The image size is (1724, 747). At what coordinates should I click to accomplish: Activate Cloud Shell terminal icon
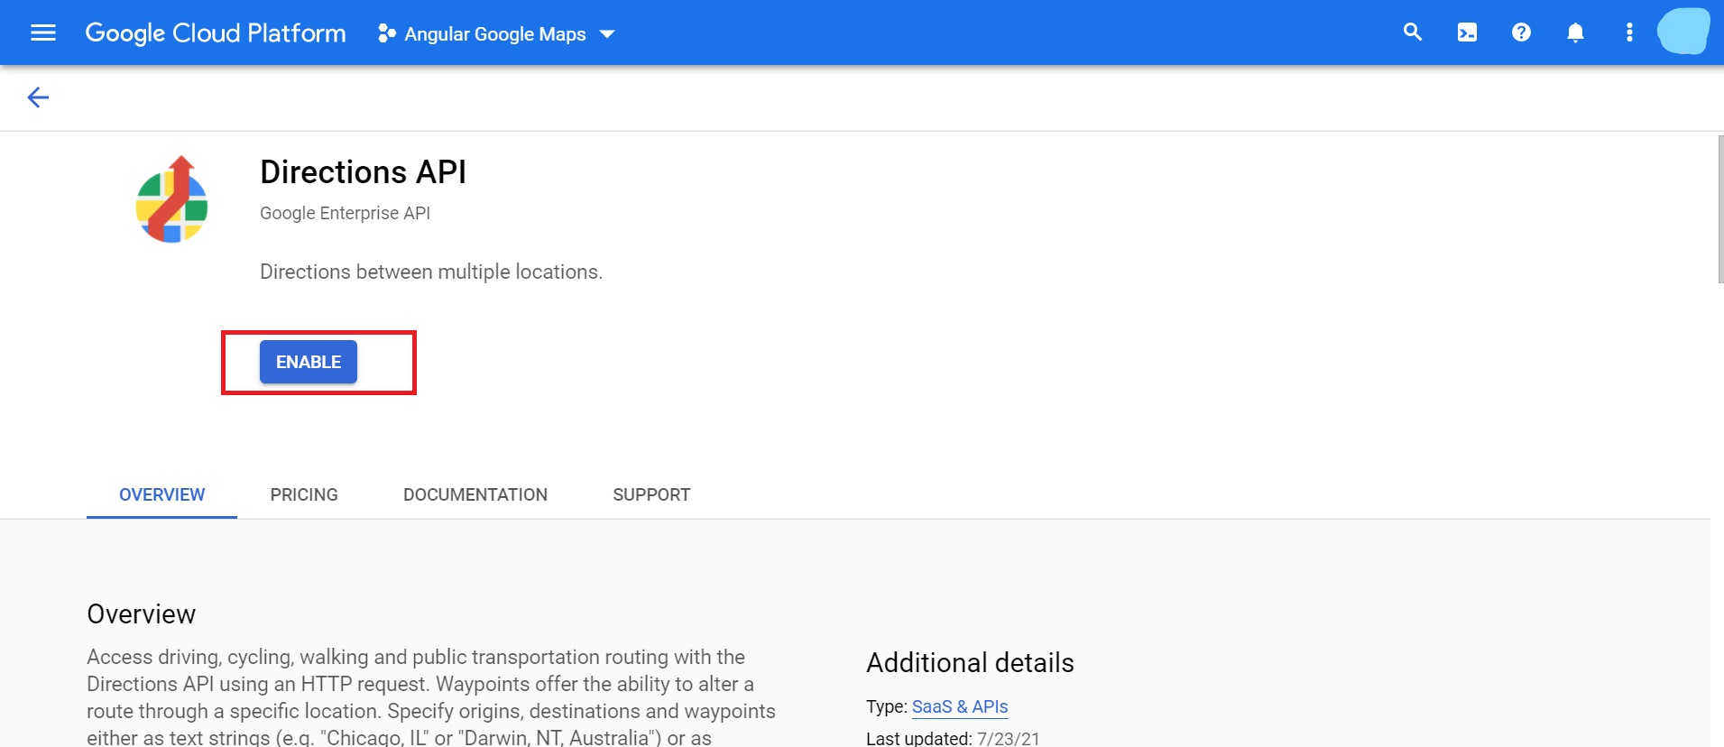click(1467, 33)
